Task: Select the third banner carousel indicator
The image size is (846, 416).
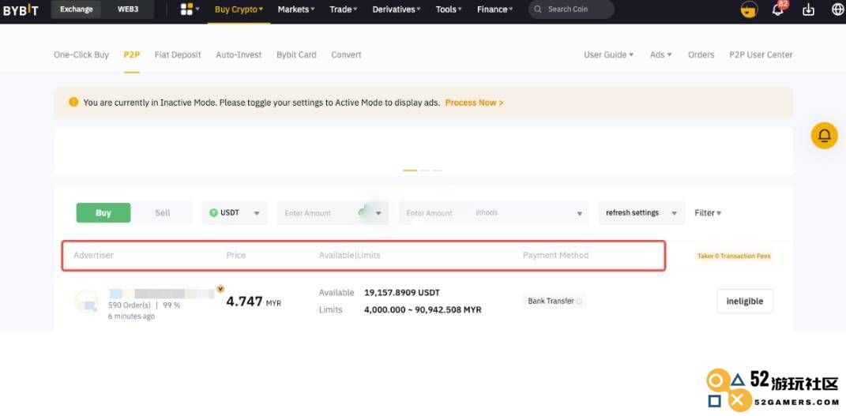Action: [437, 171]
